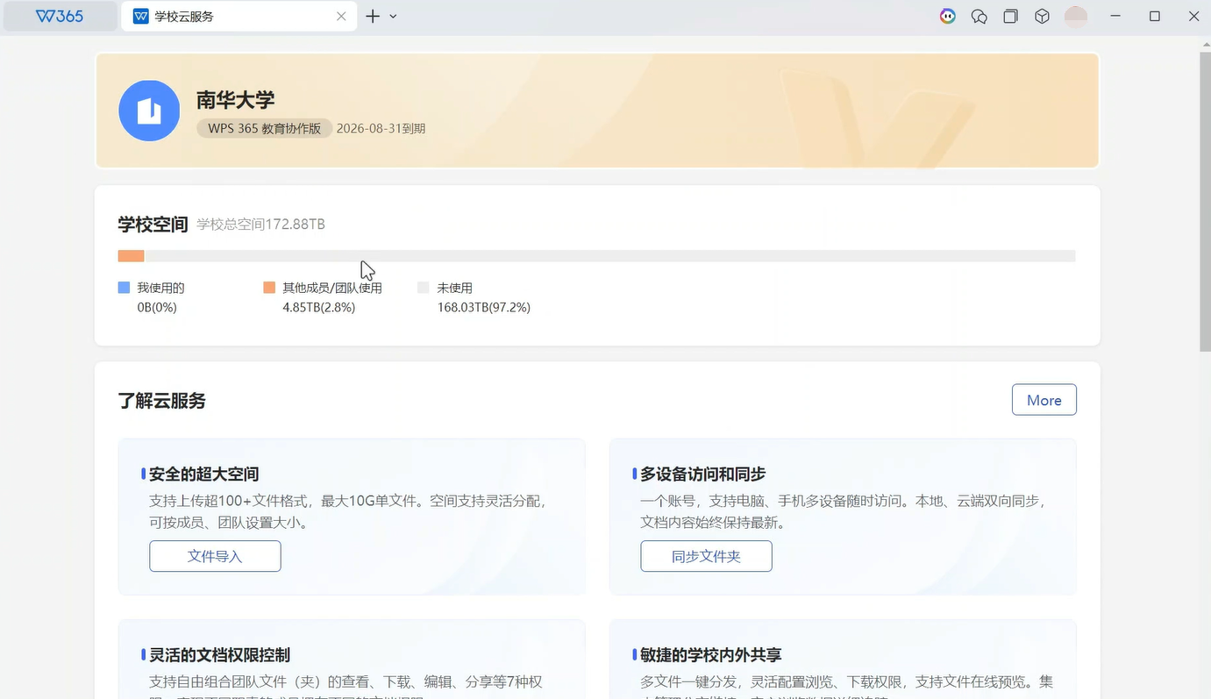Open the colorful AI assistant icon

point(948,16)
